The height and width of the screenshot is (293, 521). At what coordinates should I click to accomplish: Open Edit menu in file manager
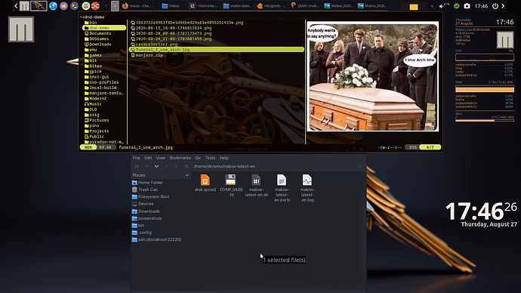148,158
